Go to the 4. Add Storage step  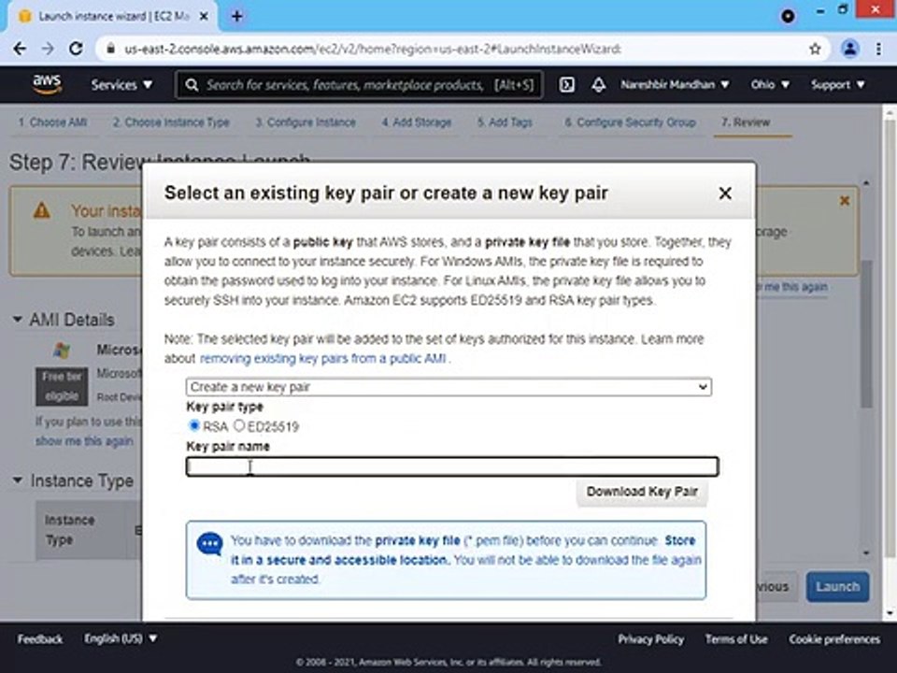tap(417, 122)
